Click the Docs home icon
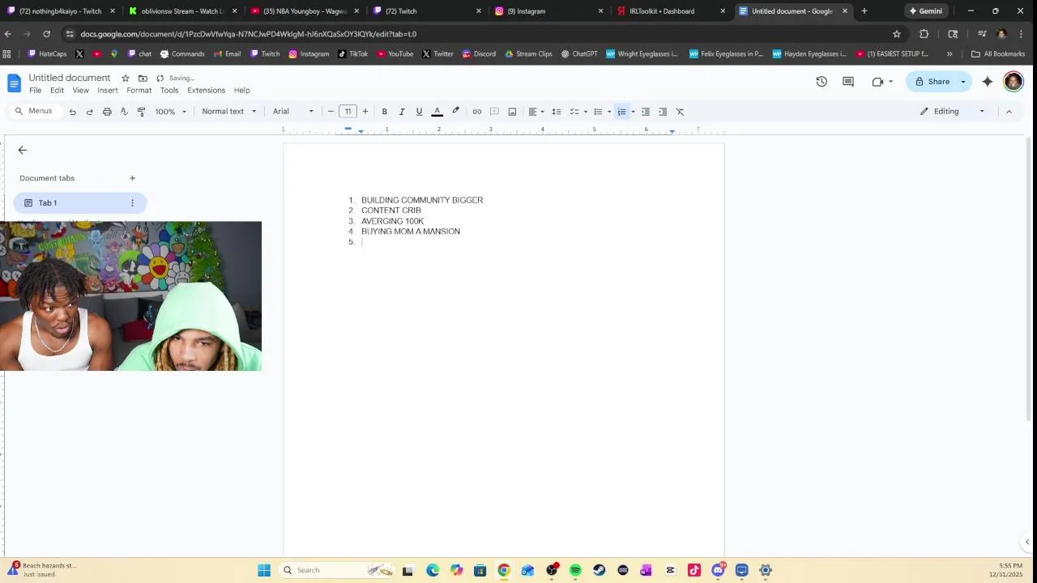 pyautogui.click(x=14, y=83)
